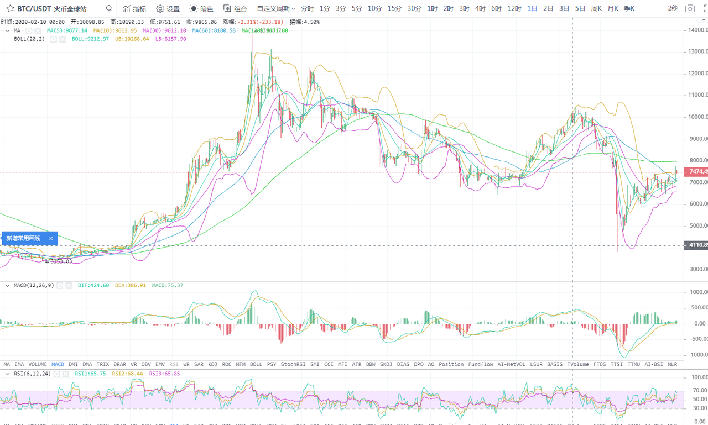Select the EMA indicator tab
Image resolution: width=708 pixels, height=425 pixels.
click(19, 365)
